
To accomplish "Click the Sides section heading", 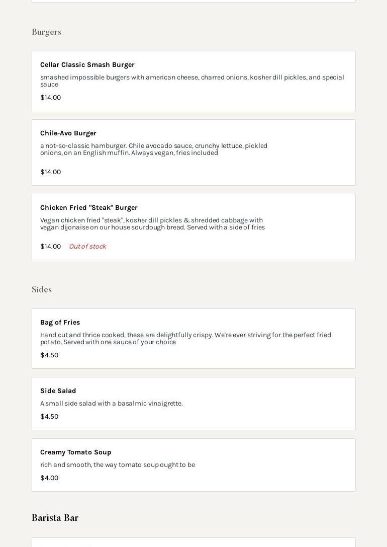I will [42, 290].
